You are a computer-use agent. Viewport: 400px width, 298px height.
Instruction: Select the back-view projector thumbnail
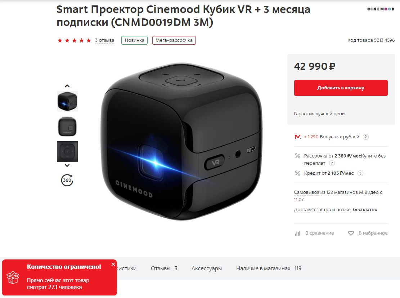pyautogui.click(x=67, y=126)
